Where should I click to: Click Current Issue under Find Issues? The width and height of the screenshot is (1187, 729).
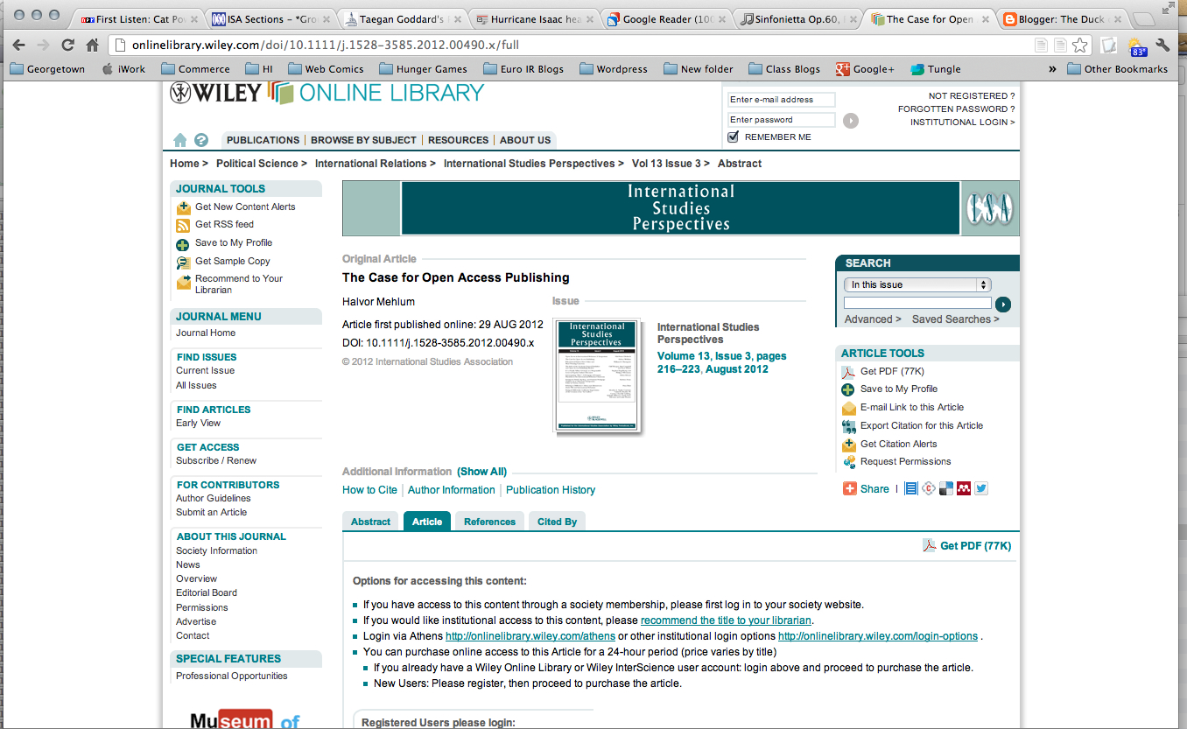(205, 371)
